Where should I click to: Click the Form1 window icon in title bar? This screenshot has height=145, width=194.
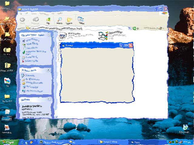tap(63, 46)
